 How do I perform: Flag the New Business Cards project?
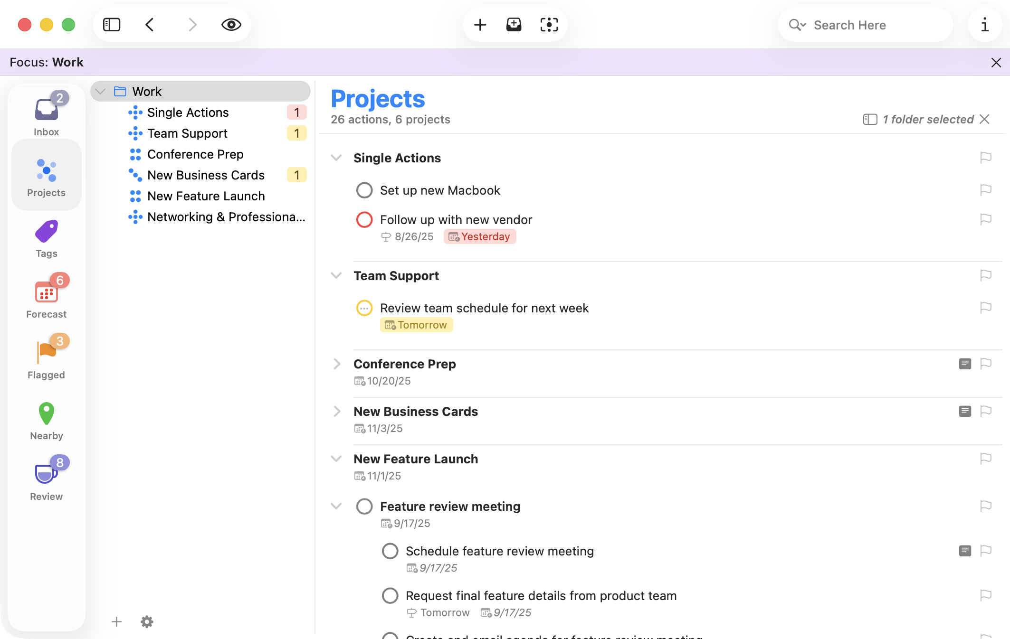pos(986,411)
